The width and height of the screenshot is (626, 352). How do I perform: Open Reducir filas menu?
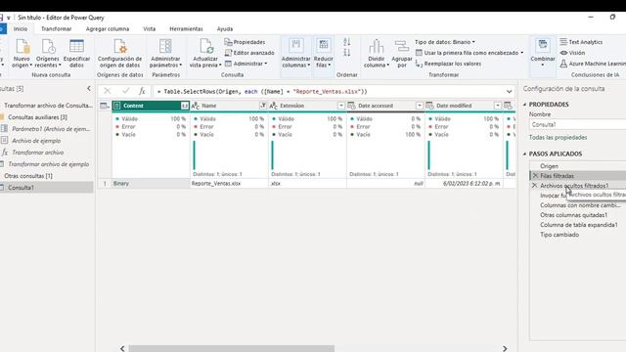pyautogui.click(x=324, y=53)
